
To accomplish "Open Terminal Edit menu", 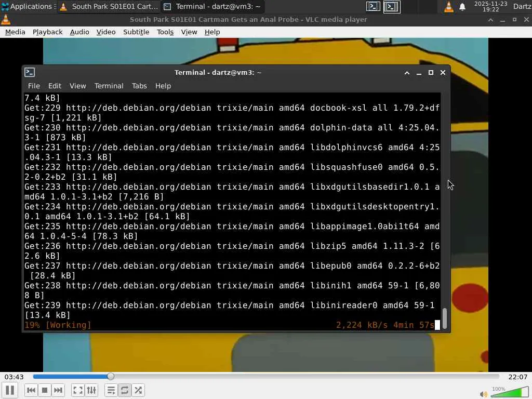I will tap(55, 86).
